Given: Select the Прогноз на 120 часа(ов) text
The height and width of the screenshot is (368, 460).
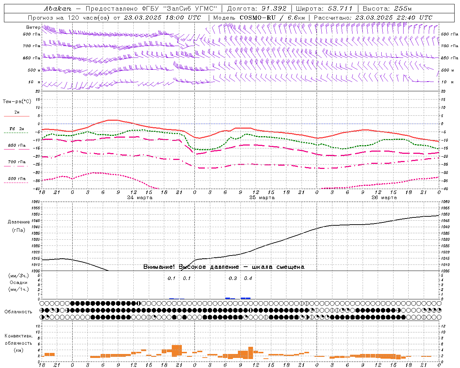Looking at the screenshot, I should (x=69, y=18).
